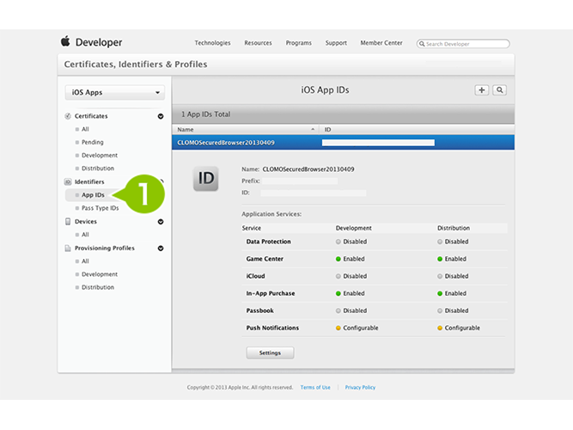Select Development under Provisioning Profiles
573x430 pixels.
pyautogui.click(x=100, y=274)
